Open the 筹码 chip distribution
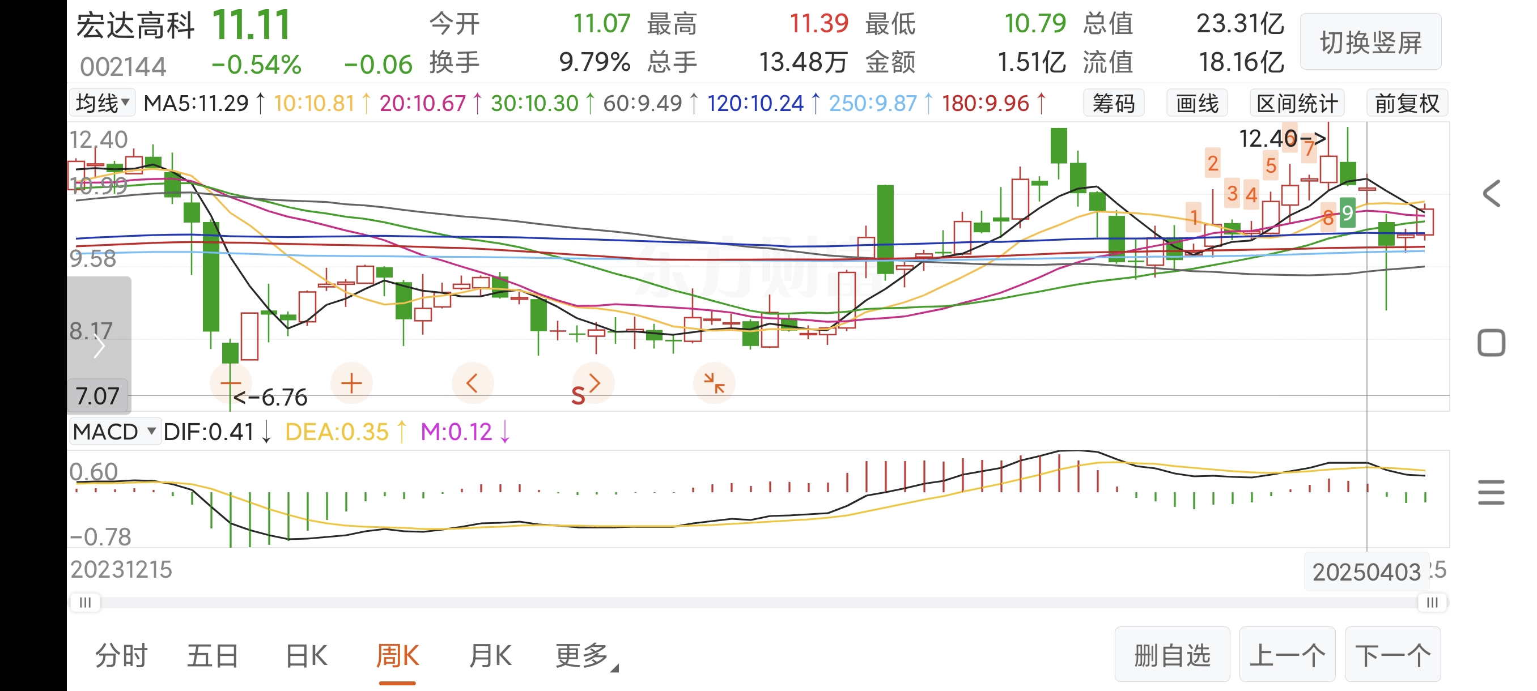This screenshot has height=691, width=1537. 1114,103
